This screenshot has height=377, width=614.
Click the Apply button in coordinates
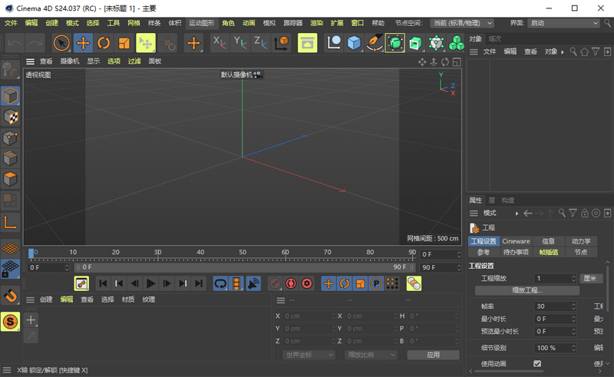pos(433,355)
